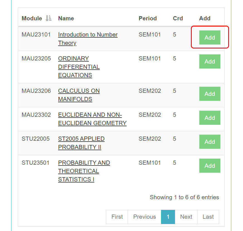Go to the Previous page
This screenshot has width=243, height=231.
[144, 217]
